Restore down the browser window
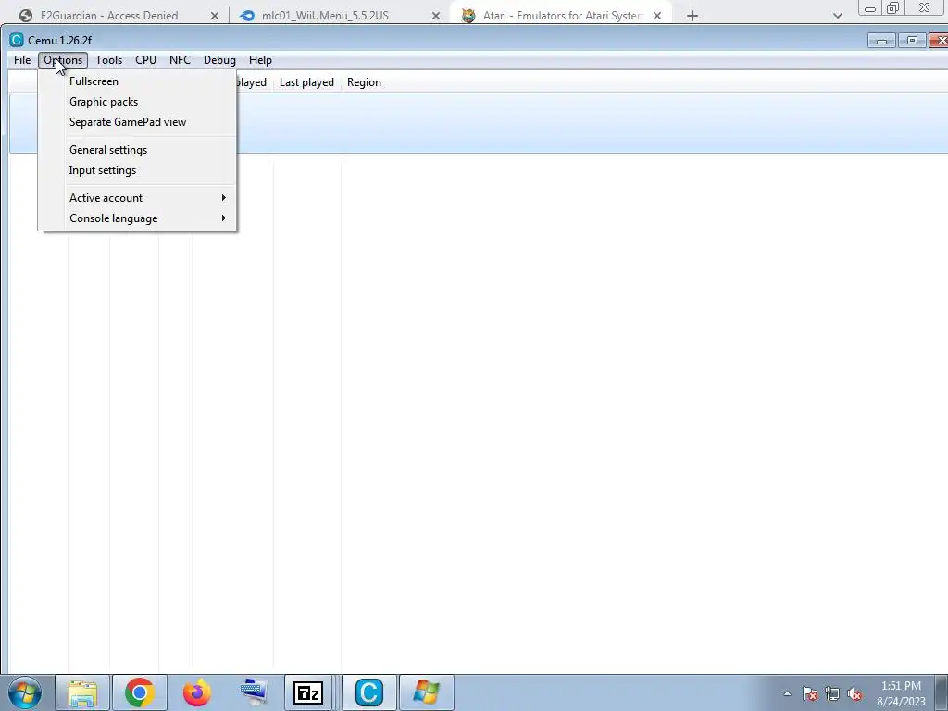 point(893,7)
